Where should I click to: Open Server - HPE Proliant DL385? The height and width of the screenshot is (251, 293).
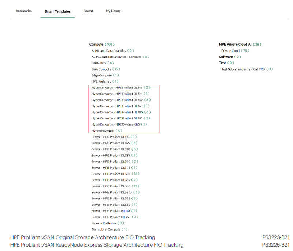coord(115,198)
